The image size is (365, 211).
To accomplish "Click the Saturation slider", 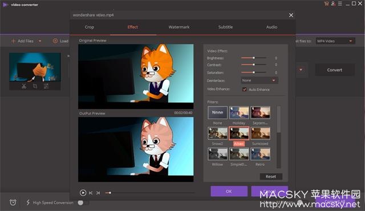I will point(254,72).
